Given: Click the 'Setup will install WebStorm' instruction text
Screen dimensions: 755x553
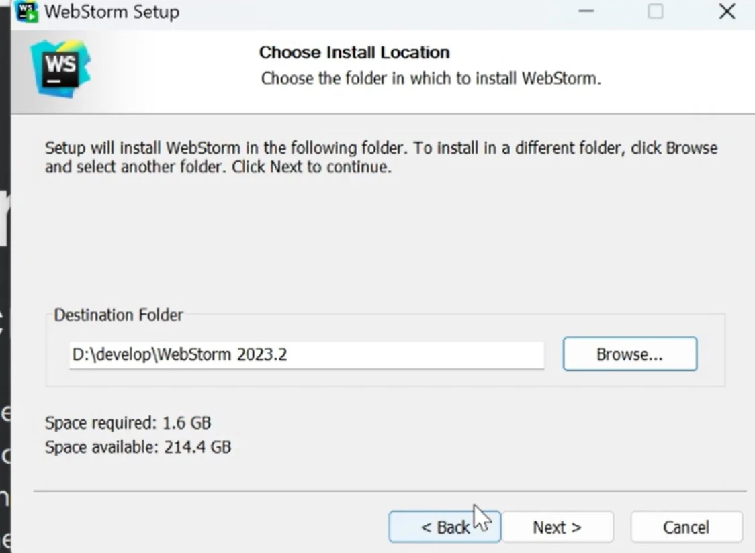Looking at the screenshot, I should pos(382,157).
